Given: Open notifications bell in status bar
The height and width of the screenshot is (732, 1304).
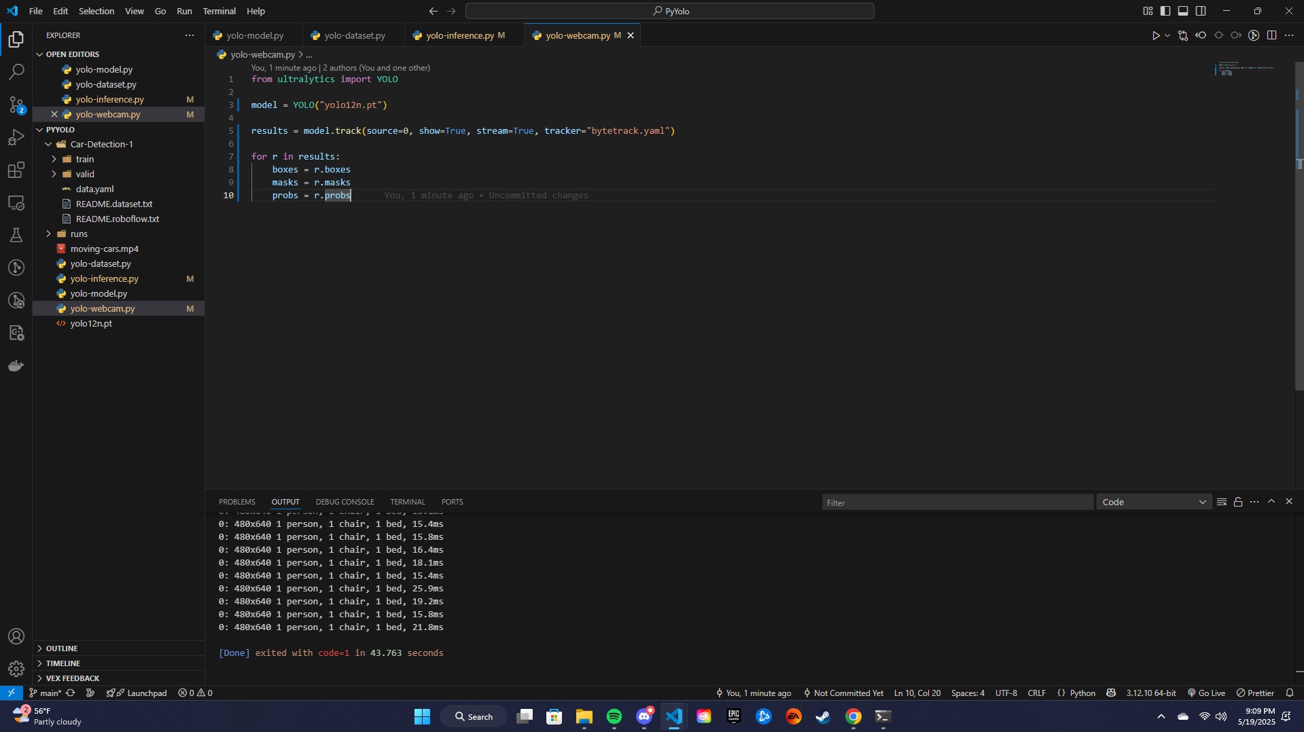Looking at the screenshot, I should pos(1290,693).
